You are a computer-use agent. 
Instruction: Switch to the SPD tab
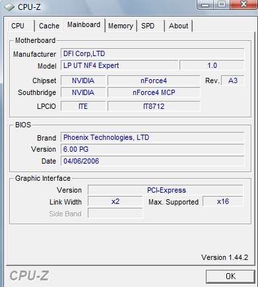(151, 26)
